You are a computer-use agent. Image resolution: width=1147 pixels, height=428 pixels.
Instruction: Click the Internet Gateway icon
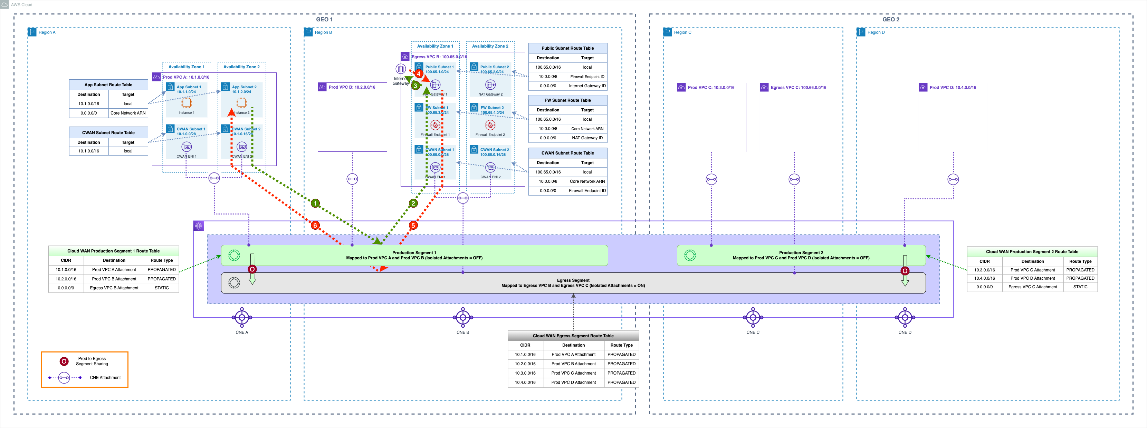tap(400, 69)
